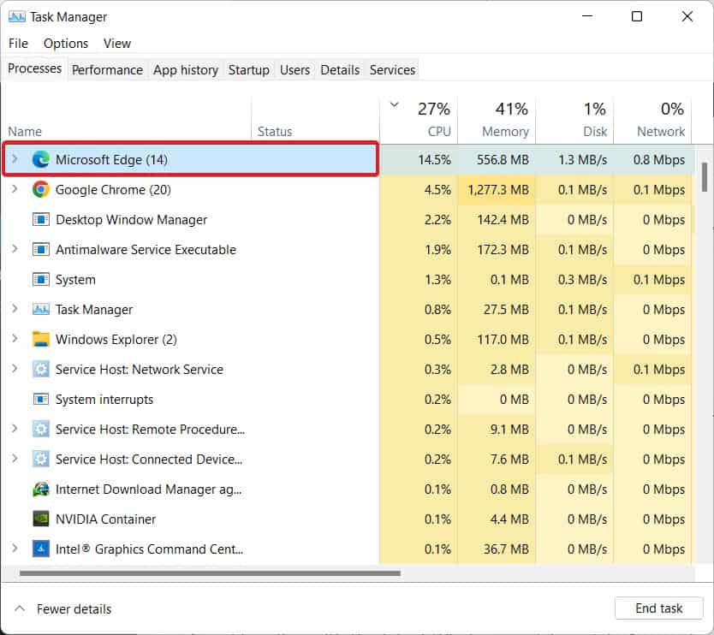Click the Service Host: Network Service gear icon
This screenshot has height=635, width=714.
point(40,370)
